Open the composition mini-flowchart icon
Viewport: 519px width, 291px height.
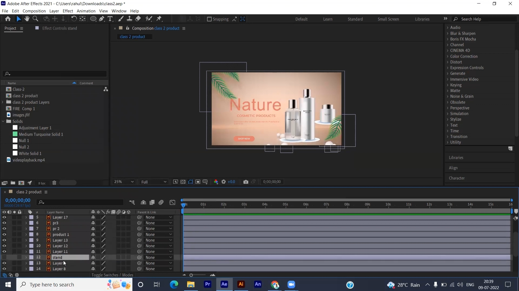[x=132, y=202]
